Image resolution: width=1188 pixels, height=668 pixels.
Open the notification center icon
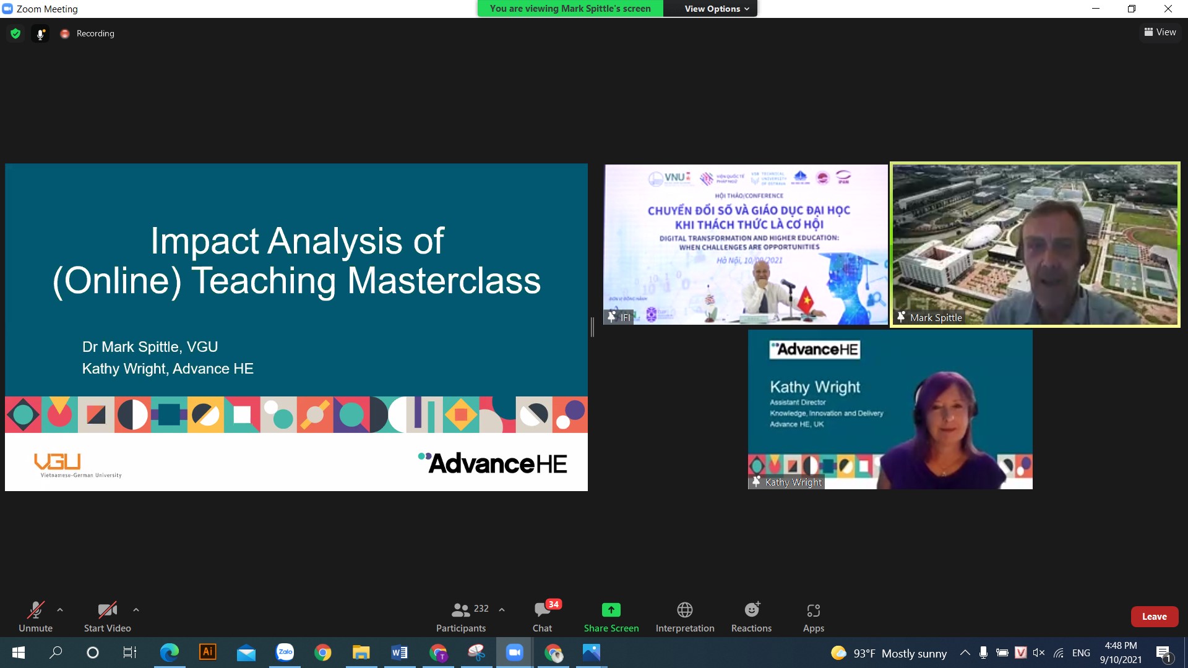pos(1163,653)
